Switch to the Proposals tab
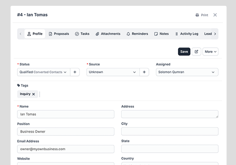Image resolution: width=236 pixels, height=165 pixels. tap(59, 34)
